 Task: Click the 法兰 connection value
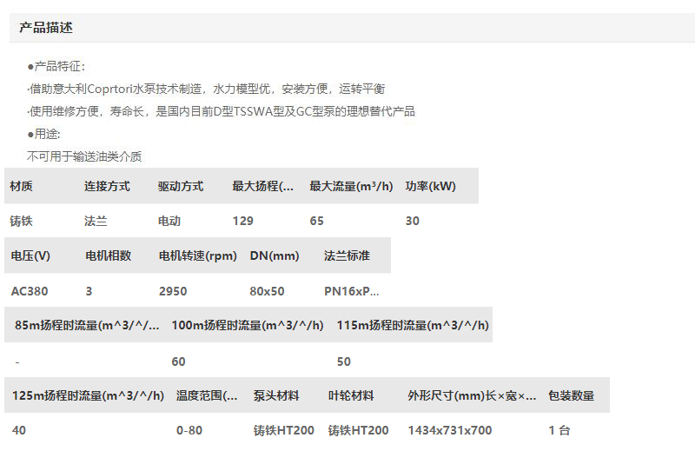click(96, 221)
